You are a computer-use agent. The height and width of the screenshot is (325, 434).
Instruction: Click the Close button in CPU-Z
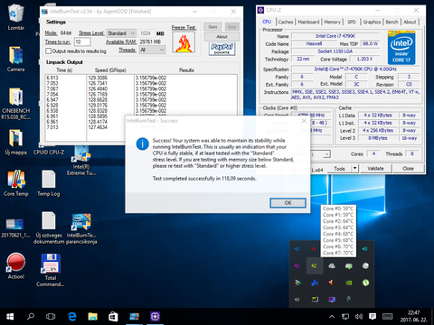tap(408, 169)
